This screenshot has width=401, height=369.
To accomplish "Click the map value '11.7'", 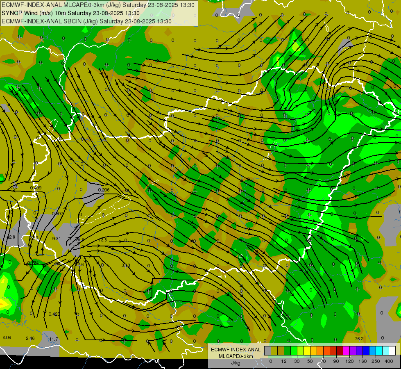I will [53, 339].
